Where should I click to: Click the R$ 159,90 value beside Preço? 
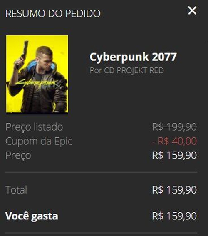pyautogui.click(x=174, y=155)
